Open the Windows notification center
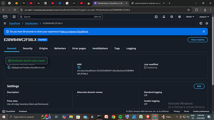Viewport: 214px width, 120px height. (x=209, y=117)
